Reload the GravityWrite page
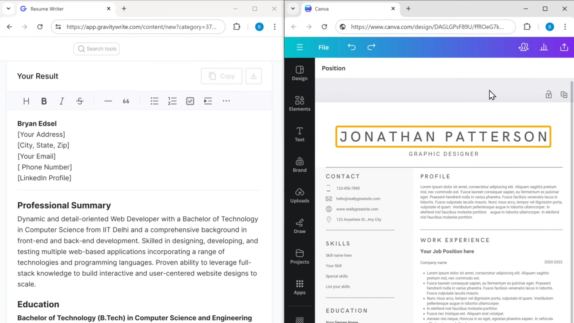 [x=40, y=27]
